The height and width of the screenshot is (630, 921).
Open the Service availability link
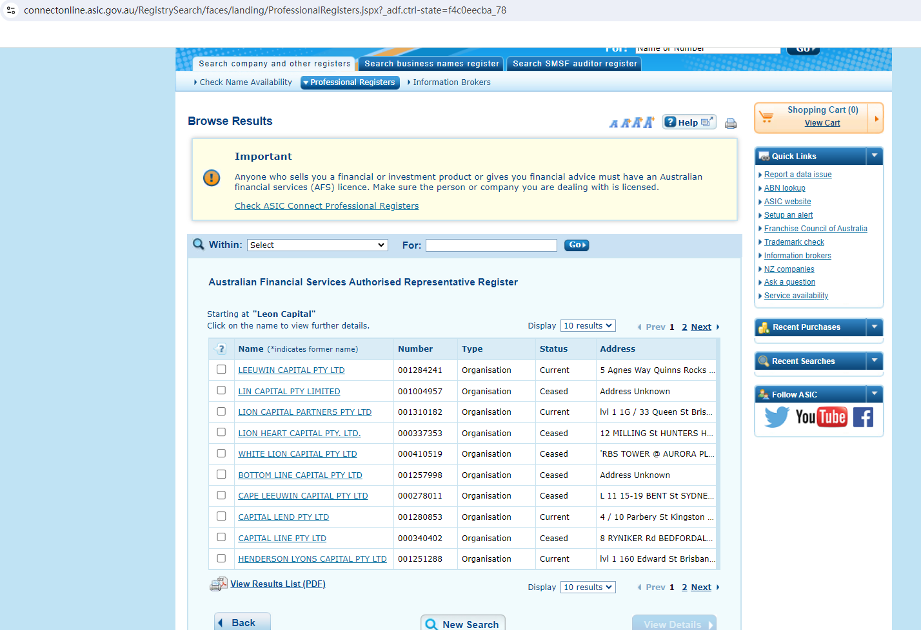[796, 296]
